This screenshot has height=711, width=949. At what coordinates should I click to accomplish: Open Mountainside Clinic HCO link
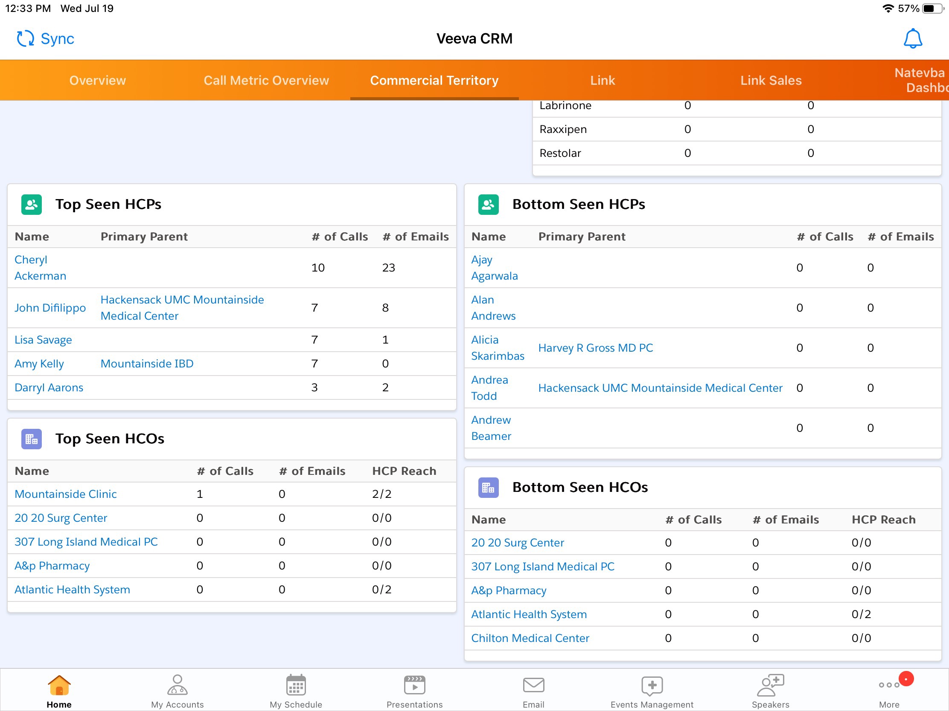click(65, 494)
